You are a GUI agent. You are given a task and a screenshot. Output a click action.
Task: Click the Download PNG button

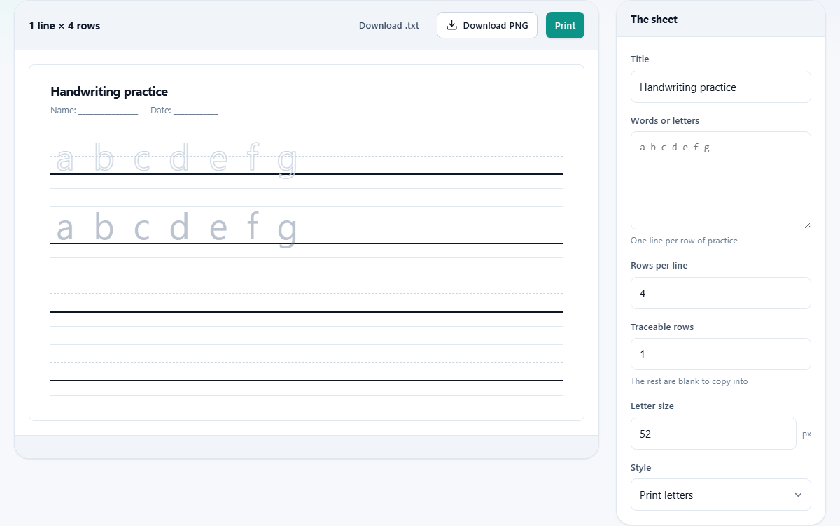[x=487, y=25]
